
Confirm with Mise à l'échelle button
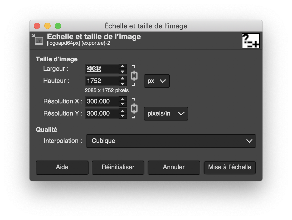(230, 167)
